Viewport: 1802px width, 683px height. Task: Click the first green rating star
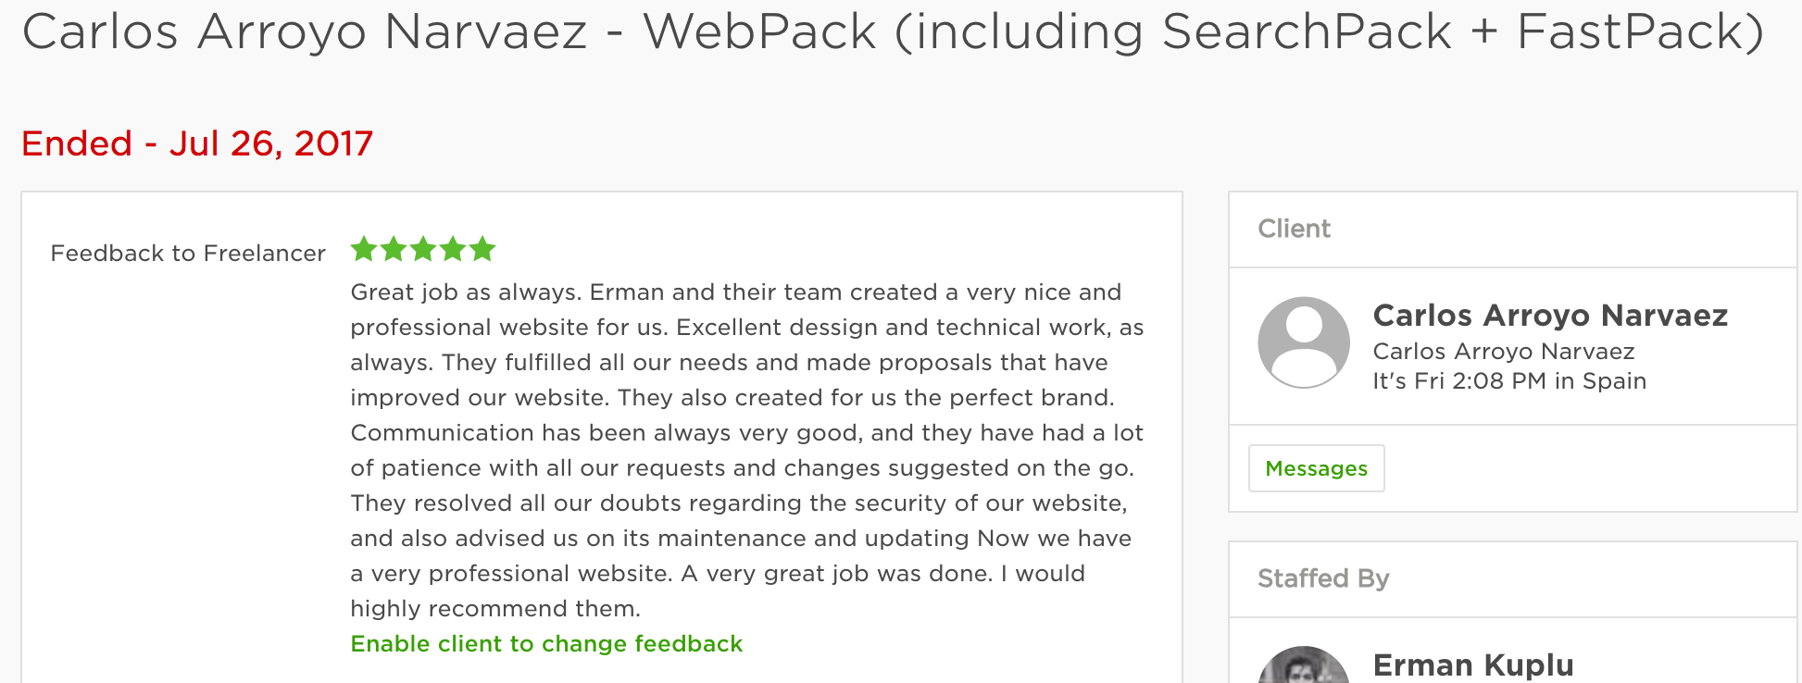(x=364, y=249)
